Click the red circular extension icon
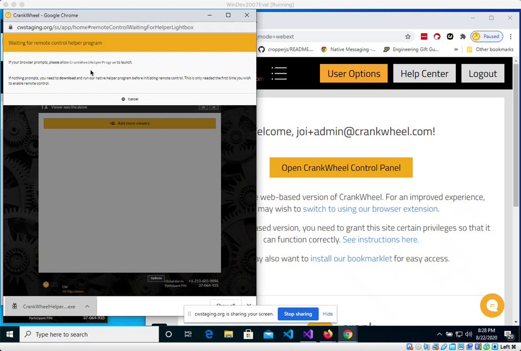 437,37
